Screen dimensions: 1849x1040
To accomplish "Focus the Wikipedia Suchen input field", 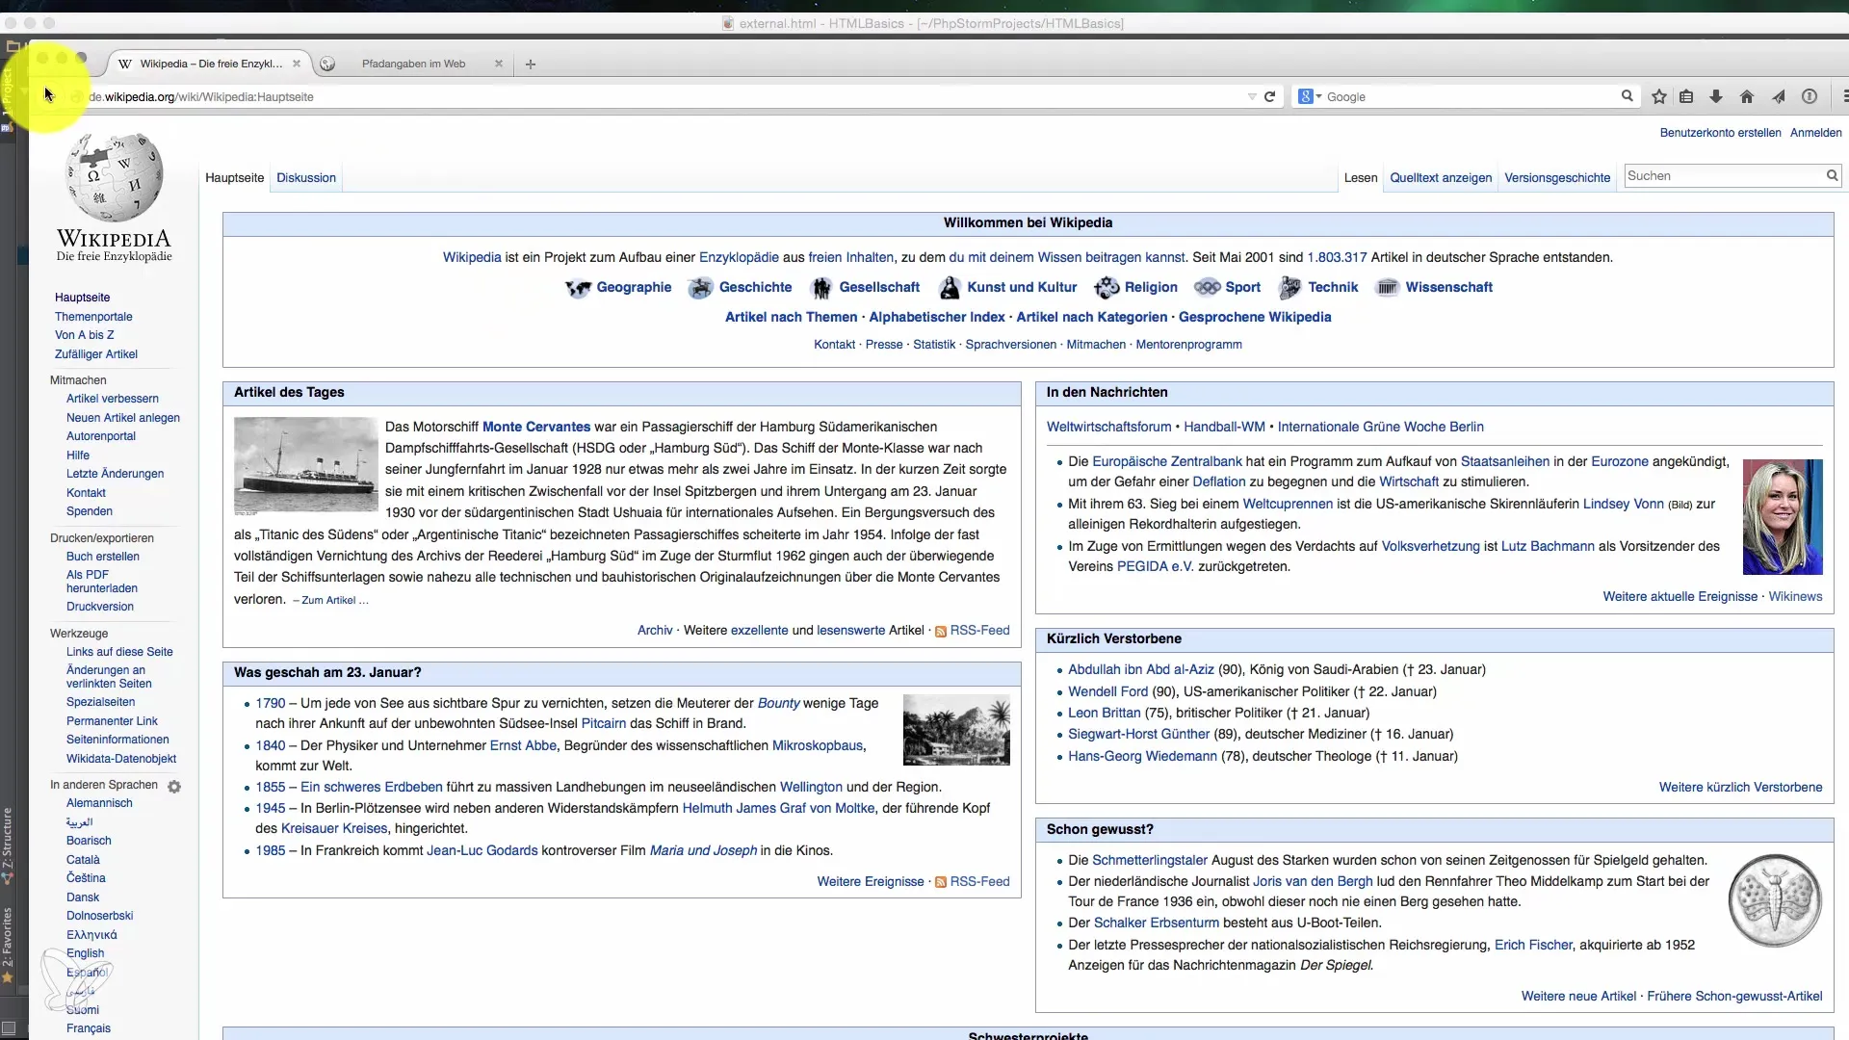I will (x=1724, y=175).
